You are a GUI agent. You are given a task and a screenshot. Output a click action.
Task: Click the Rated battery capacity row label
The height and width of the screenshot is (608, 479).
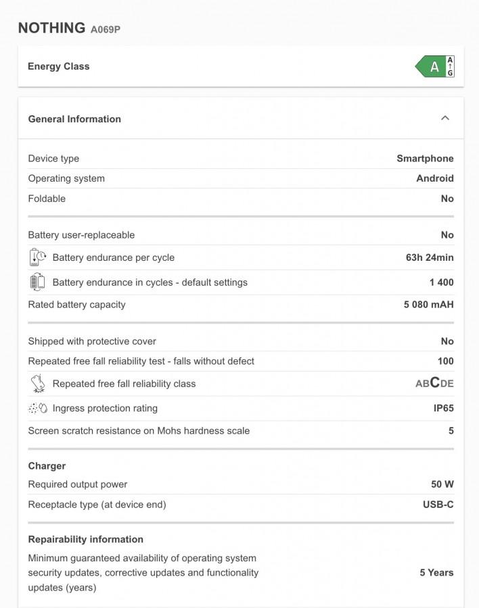[76, 305]
